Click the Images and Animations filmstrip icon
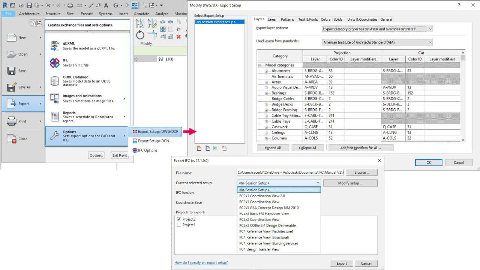The image size is (480, 270). [x=55, y=99]
